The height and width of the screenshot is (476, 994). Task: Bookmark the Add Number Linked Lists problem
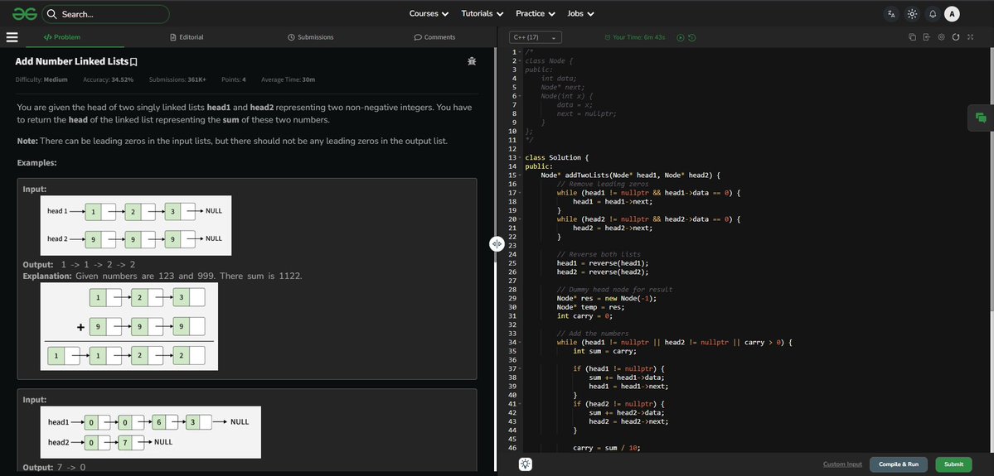tap(133, 62)
